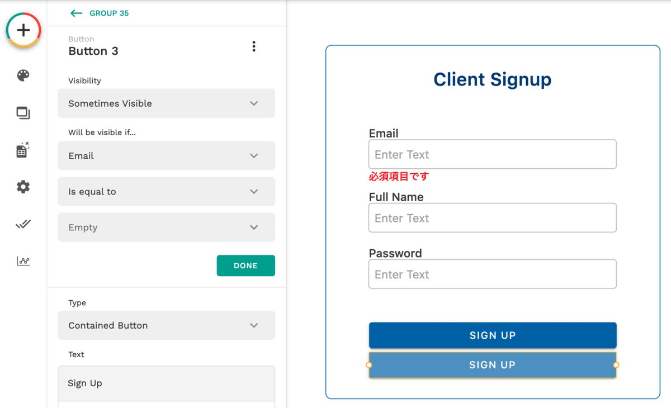Open the Analytics chart icon
671x408 pixels.
[23, 261]
